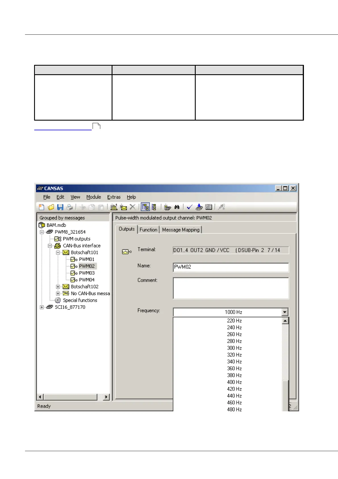This screenshot has width=338, height=479.
Task: Expand the No CAN-Bus message node
Action: [58, 293]
